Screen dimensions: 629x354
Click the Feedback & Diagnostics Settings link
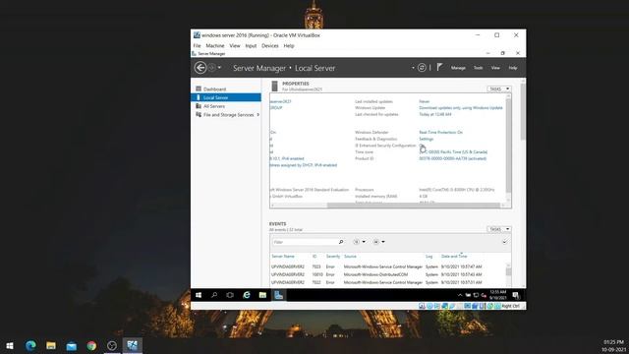426,139
